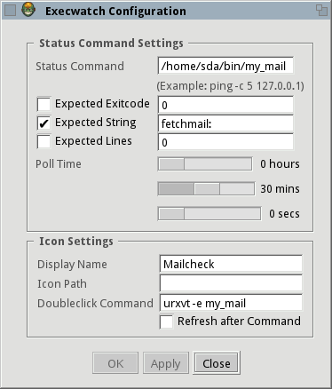Viewport: 332px width, 389px height.
Task: Tick the Refresh after Command checkbox
Action: 166,322
